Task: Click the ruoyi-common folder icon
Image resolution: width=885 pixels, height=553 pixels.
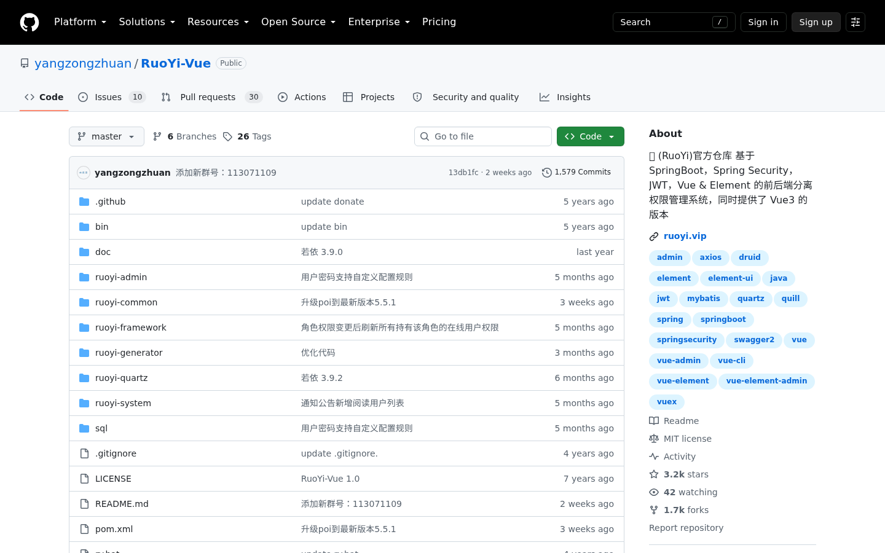Action: (x=84, y=302)
